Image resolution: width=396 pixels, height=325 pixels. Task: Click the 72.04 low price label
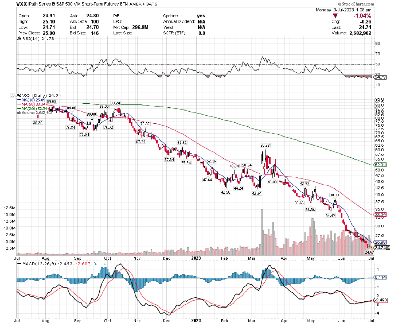tap(84, 135)
